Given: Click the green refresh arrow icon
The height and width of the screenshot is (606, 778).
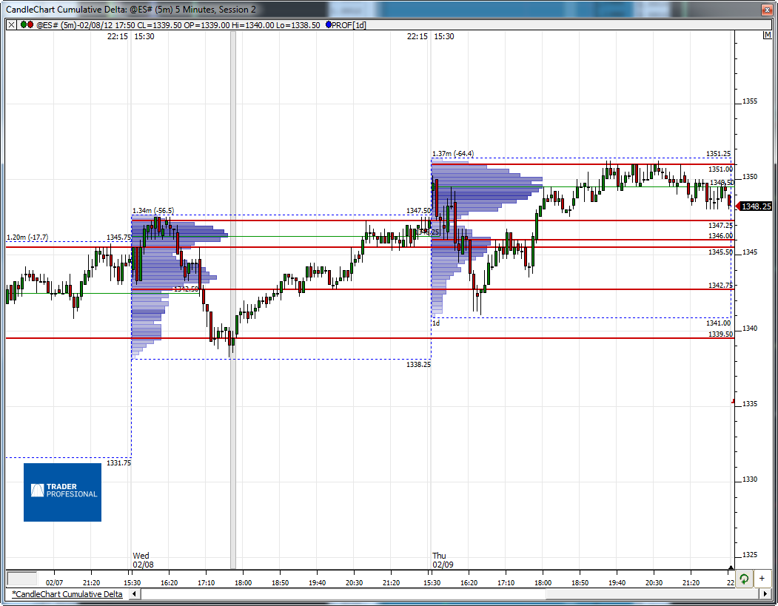Looking at the screenshot, I should point(744,579).
